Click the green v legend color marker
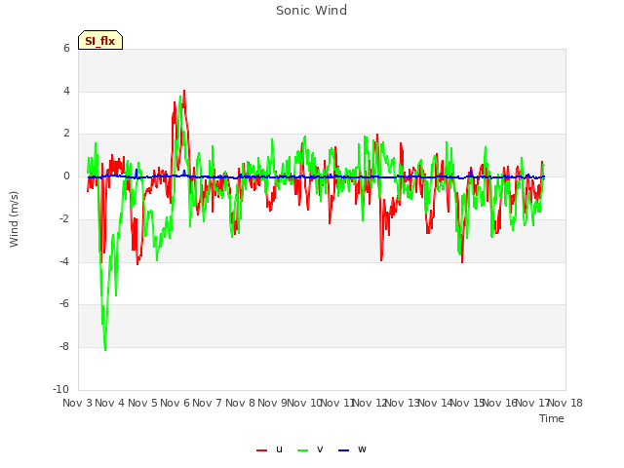This screenshot has width=624, height=468. tap(303, 450)
